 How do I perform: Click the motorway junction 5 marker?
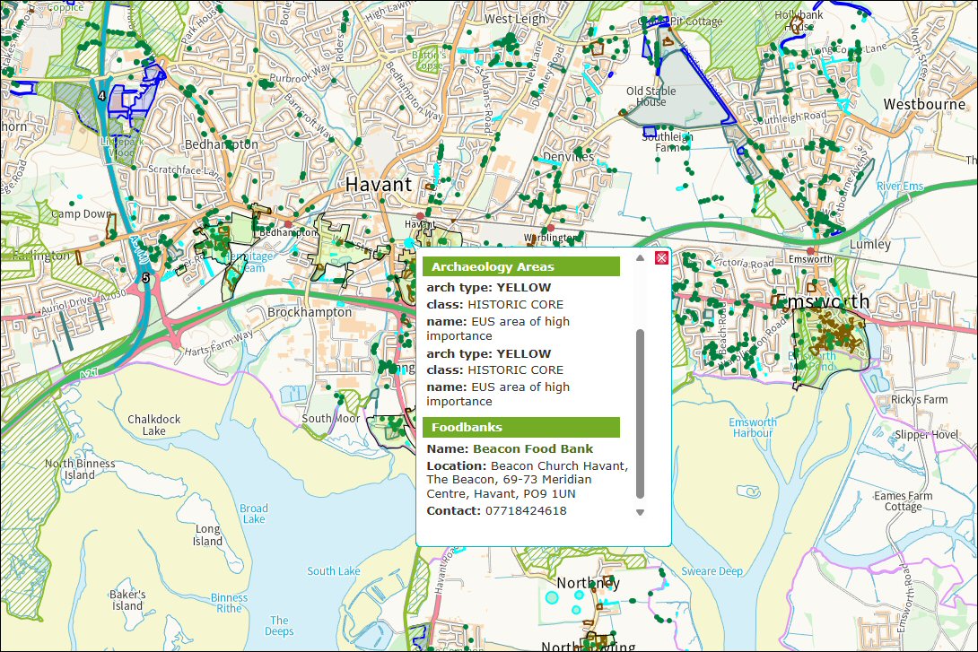tap(145, 278)
